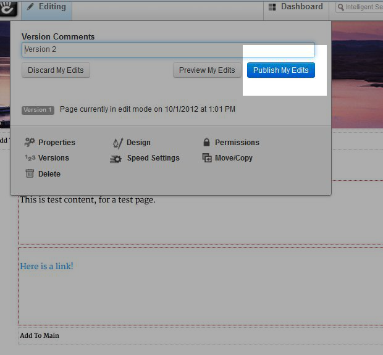This screenshot has height=355, width=383.
Task: Click the Intelligent Search magnifier icon
Action: pos(340,7)
